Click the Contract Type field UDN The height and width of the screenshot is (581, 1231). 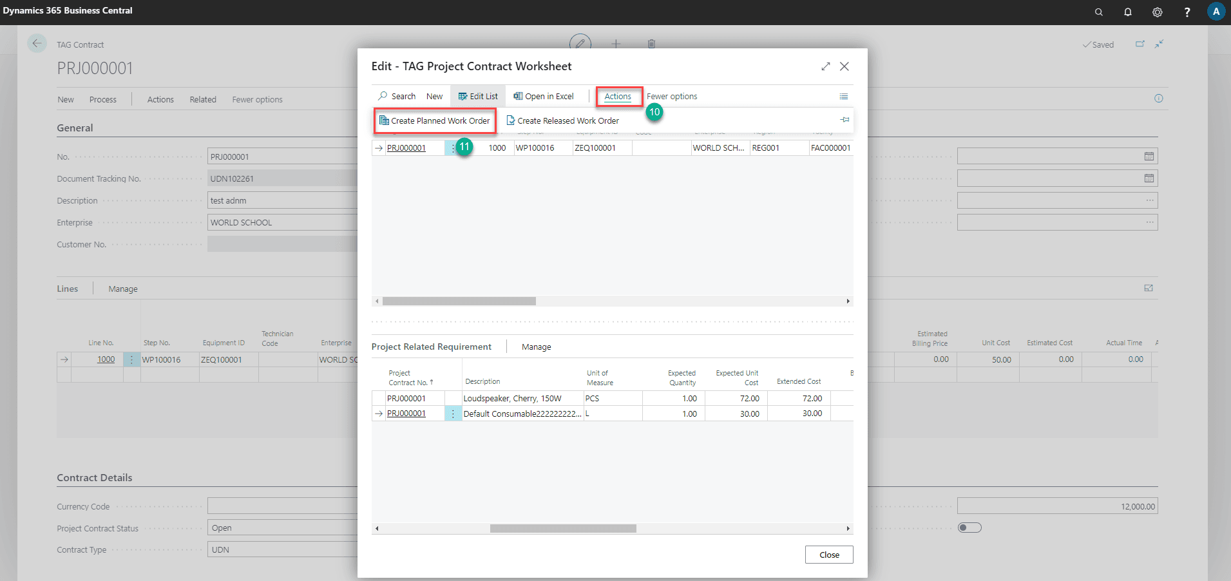(x=282, y=550)
